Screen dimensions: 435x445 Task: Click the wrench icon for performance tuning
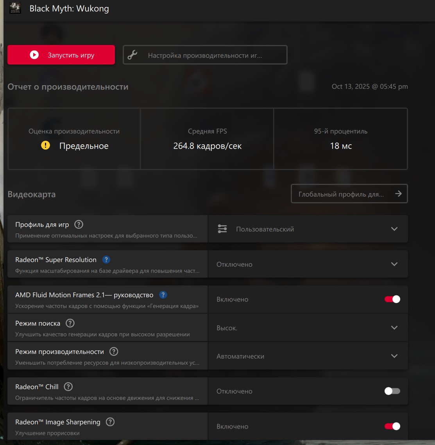click(x=132, y=55)
